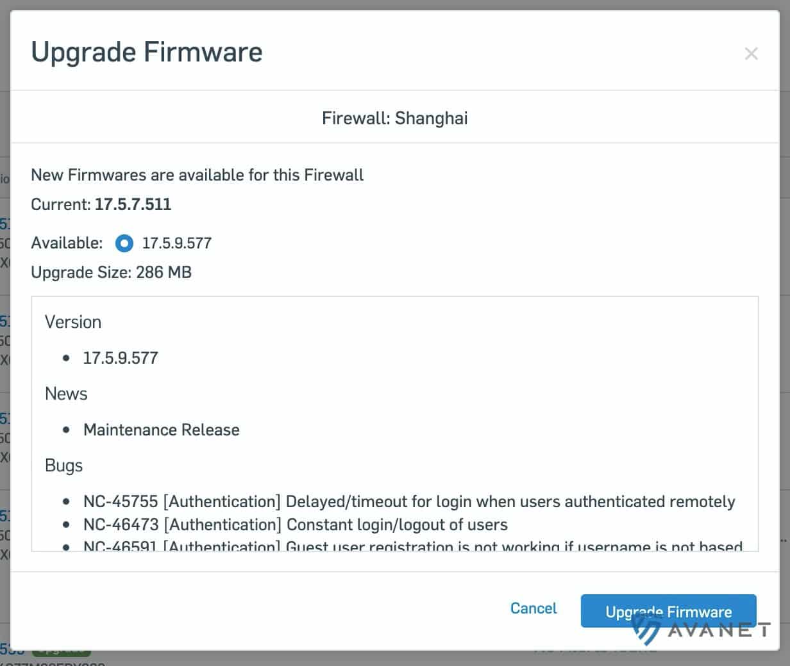Click the News heading in release notes
This screenshot has width=790, height=666.
pos(66,394)
